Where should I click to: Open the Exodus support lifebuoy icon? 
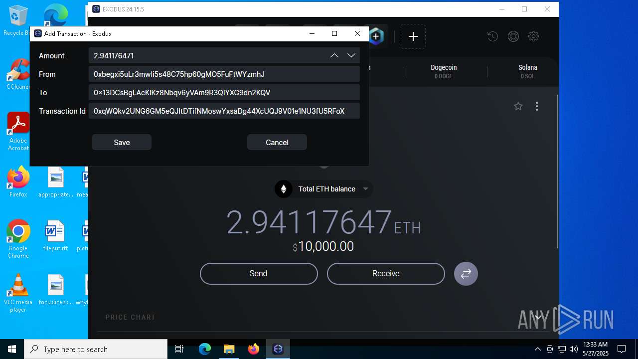click(513, 36)
